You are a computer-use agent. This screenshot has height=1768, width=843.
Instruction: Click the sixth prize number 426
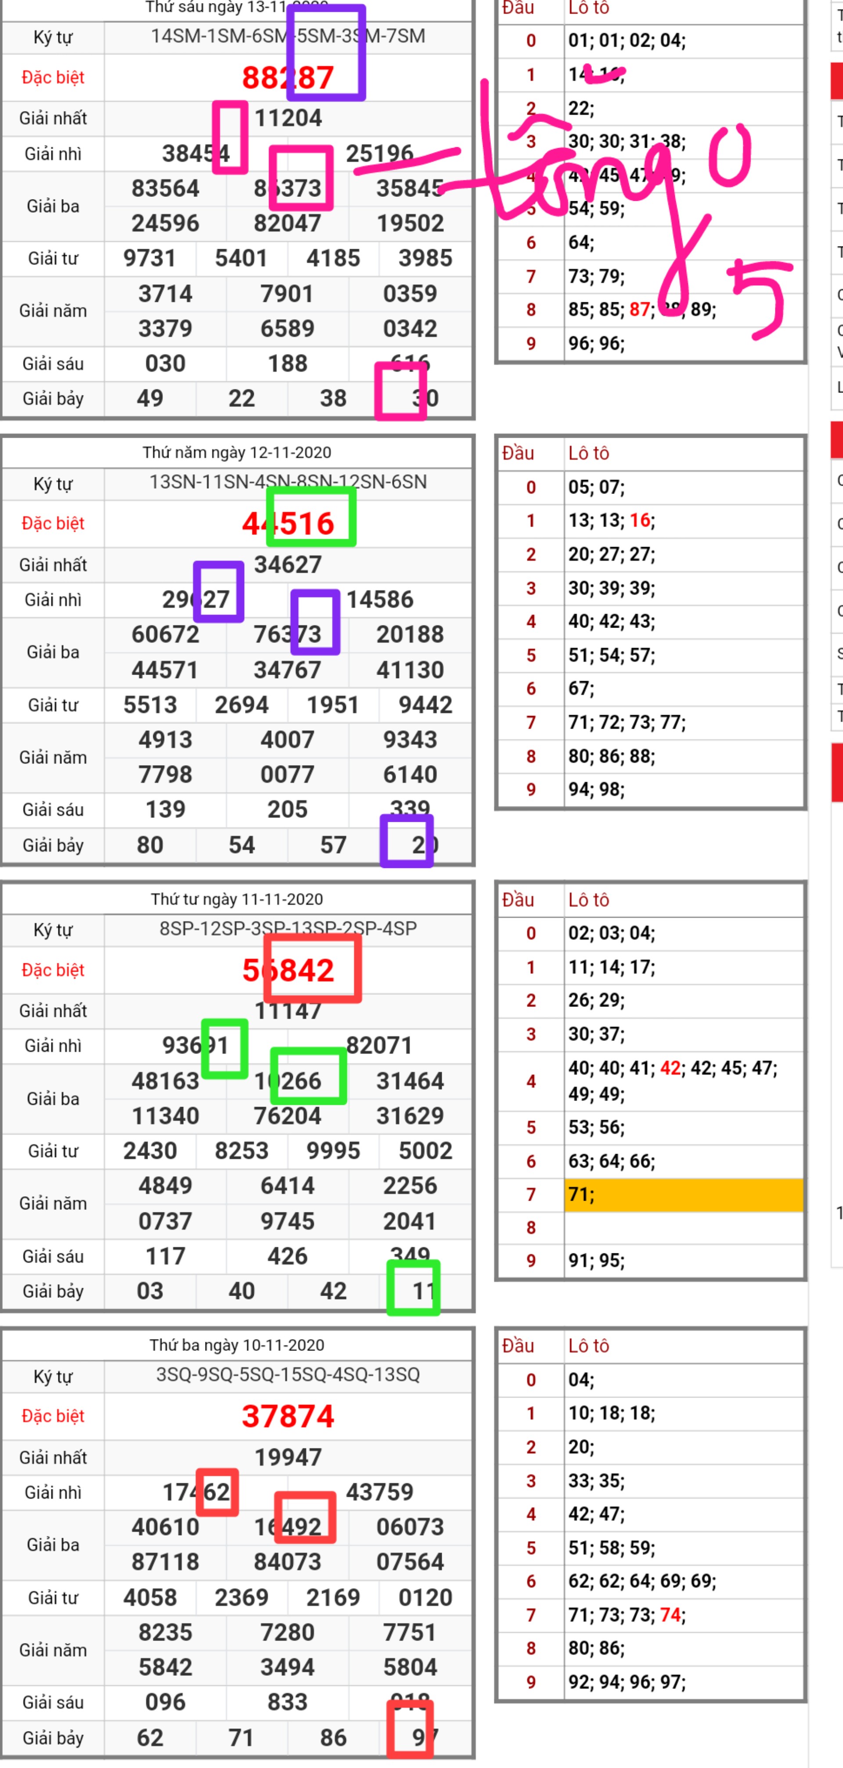(x=288, y=1257)
